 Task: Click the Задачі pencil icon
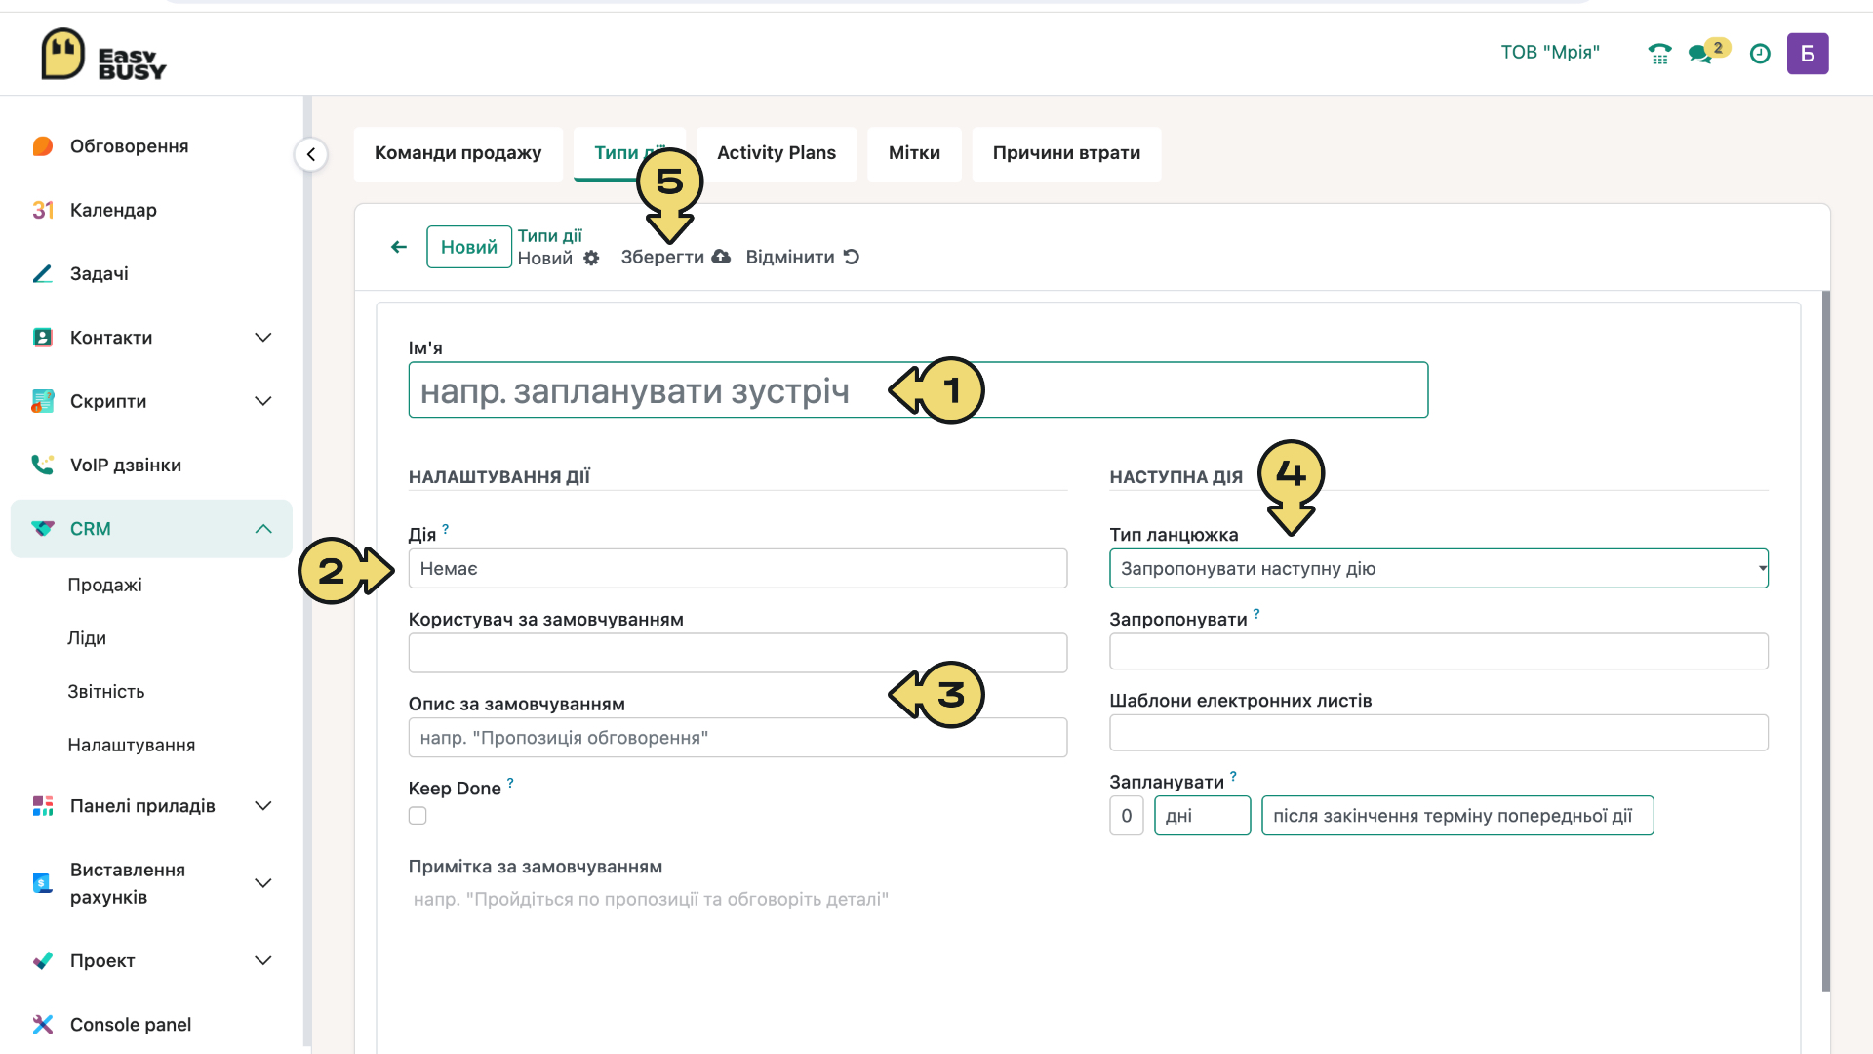(x=43, y=274)
